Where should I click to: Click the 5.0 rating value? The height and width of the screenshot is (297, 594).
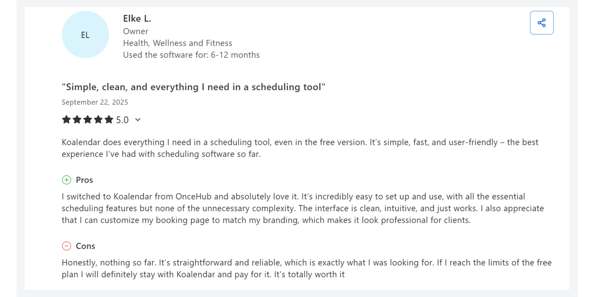coord(122,119)
